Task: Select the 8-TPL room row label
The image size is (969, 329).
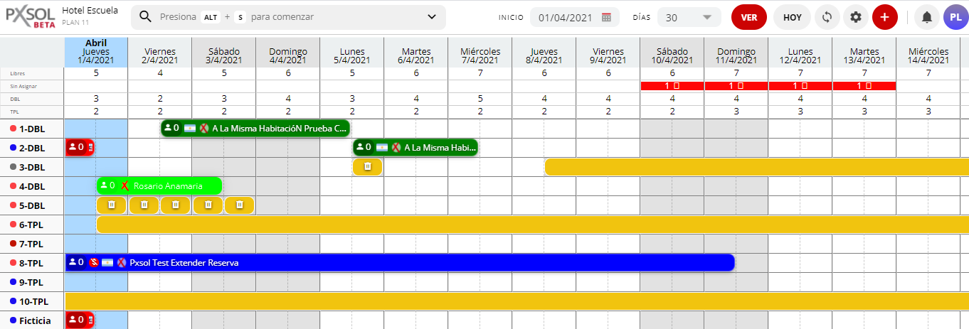Action: click(x=31, y=263)
